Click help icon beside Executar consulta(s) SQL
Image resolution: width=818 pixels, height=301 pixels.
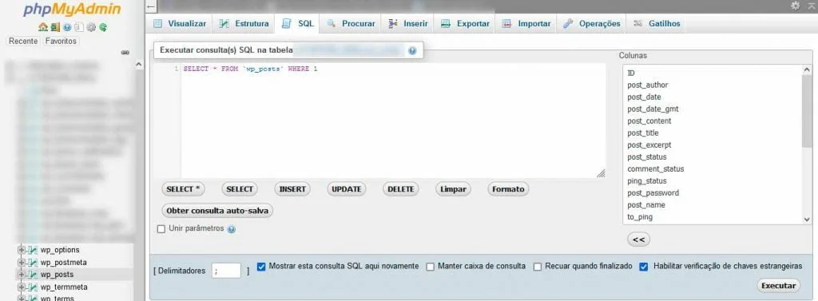[412, 50]
